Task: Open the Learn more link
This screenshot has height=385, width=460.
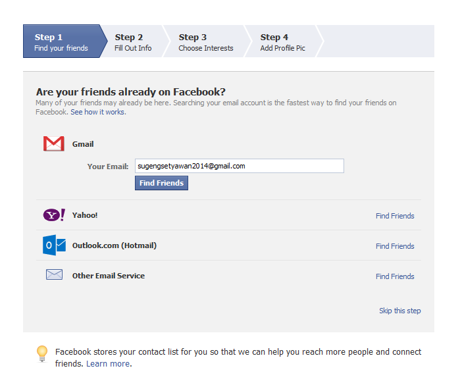Action: point(108,364)
